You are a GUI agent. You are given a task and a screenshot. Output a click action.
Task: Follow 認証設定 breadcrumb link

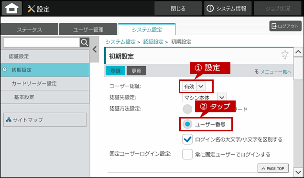(x=153, y=42)
